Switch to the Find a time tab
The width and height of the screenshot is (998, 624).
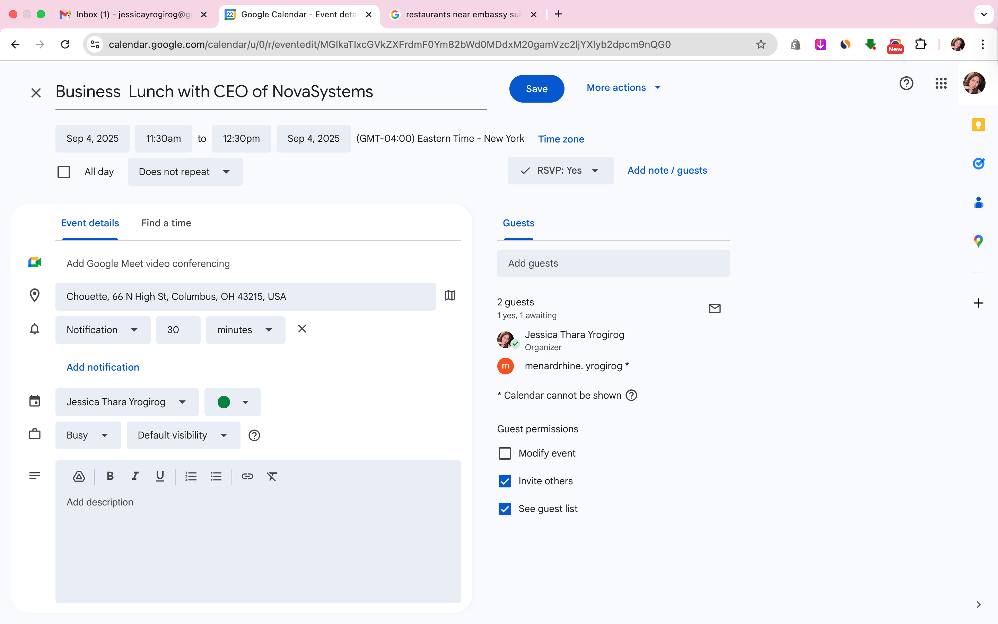point(166,223)
